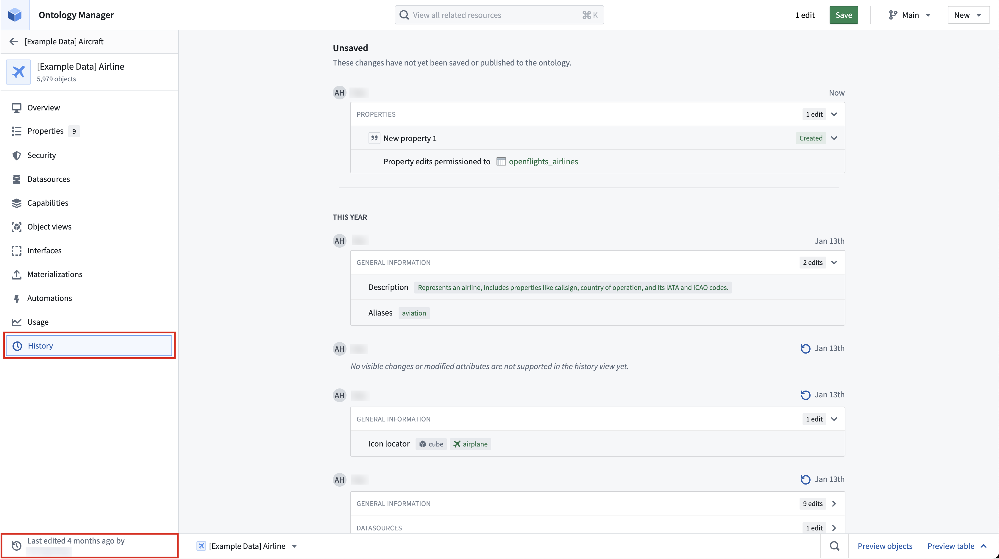Click the strikethrough cube icon tag
This screenshot has height=559, width=999.
tap(431, 444)
